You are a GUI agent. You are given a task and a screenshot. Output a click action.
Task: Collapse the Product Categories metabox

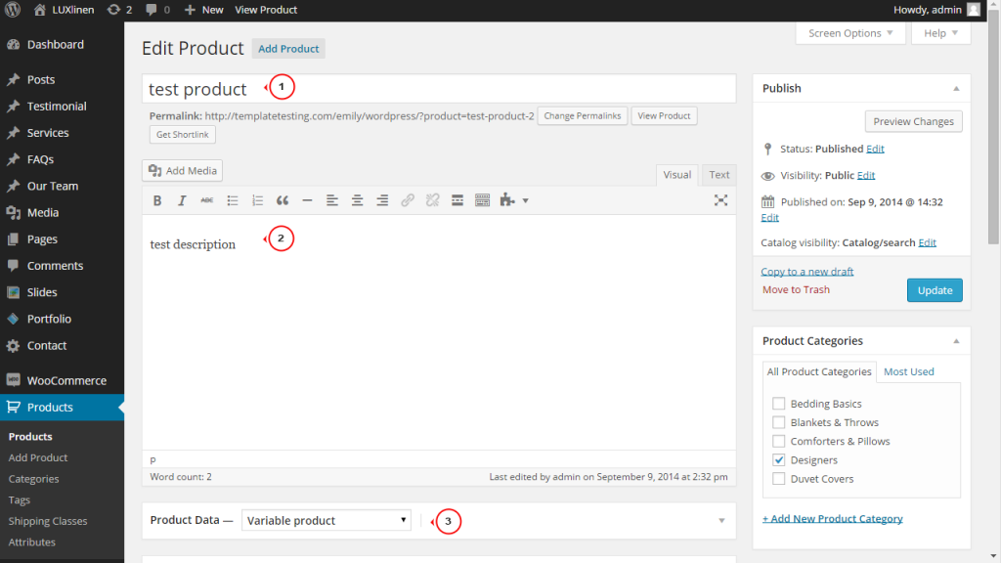tap(956, 341)
